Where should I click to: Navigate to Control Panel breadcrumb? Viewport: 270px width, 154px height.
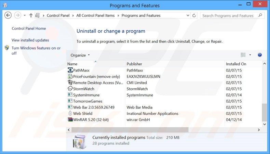coord(58,15)
